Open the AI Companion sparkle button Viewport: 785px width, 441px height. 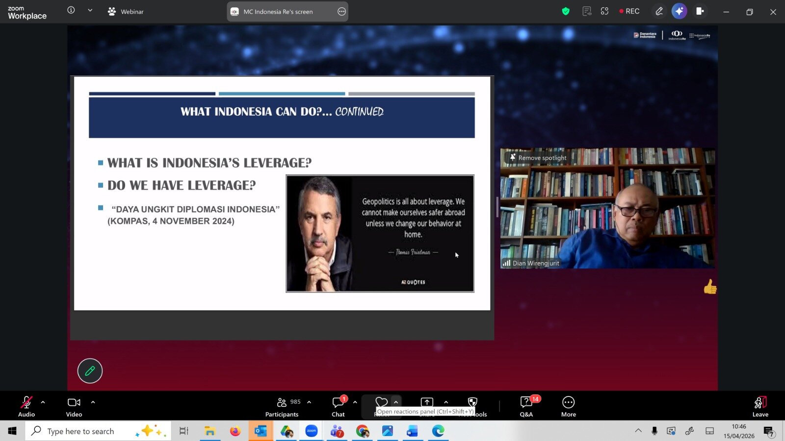680,11
